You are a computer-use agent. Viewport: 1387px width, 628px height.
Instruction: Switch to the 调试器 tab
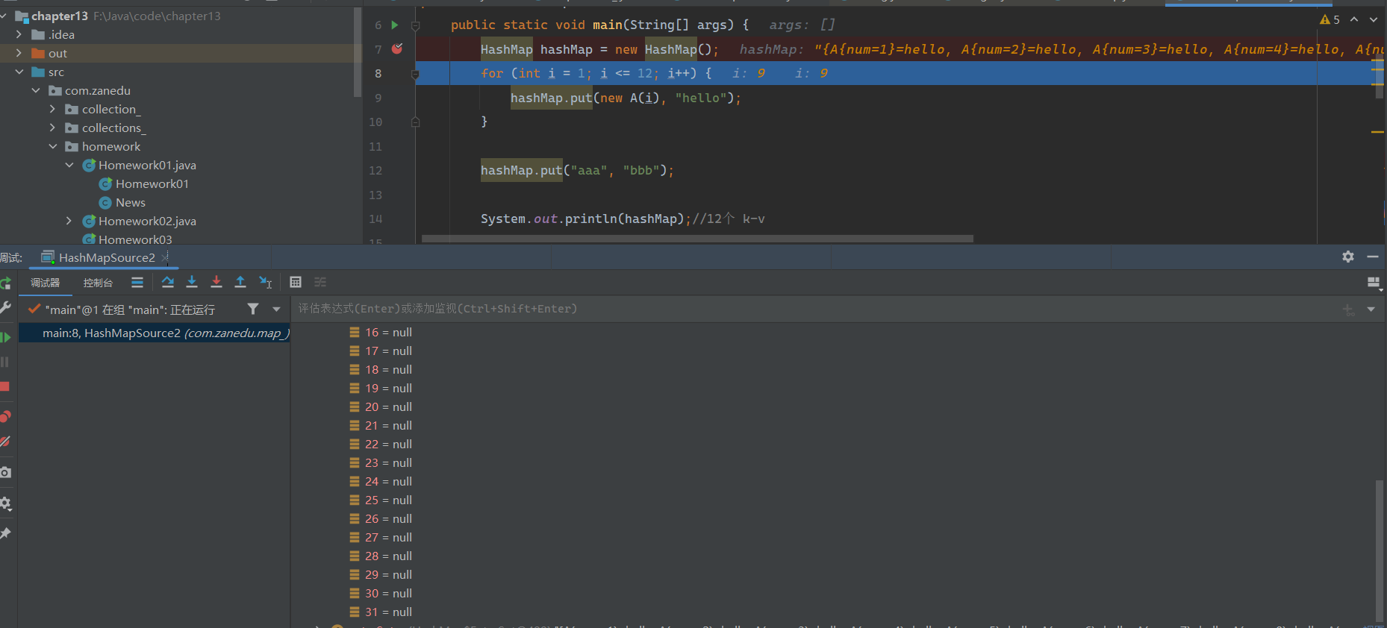pyautogui.click(x=45, y=283)
